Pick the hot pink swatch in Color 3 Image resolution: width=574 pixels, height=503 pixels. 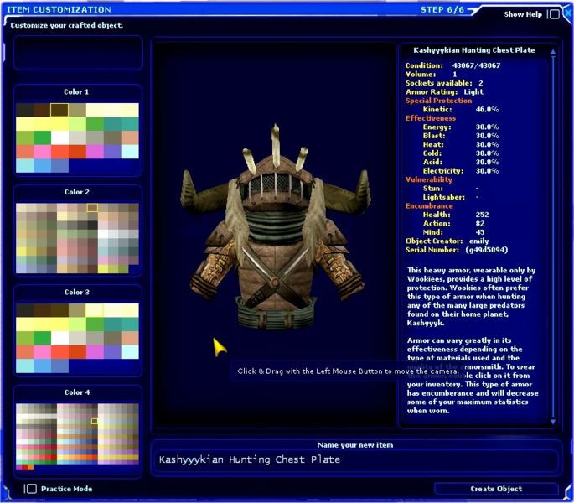(x=41, y=352)
